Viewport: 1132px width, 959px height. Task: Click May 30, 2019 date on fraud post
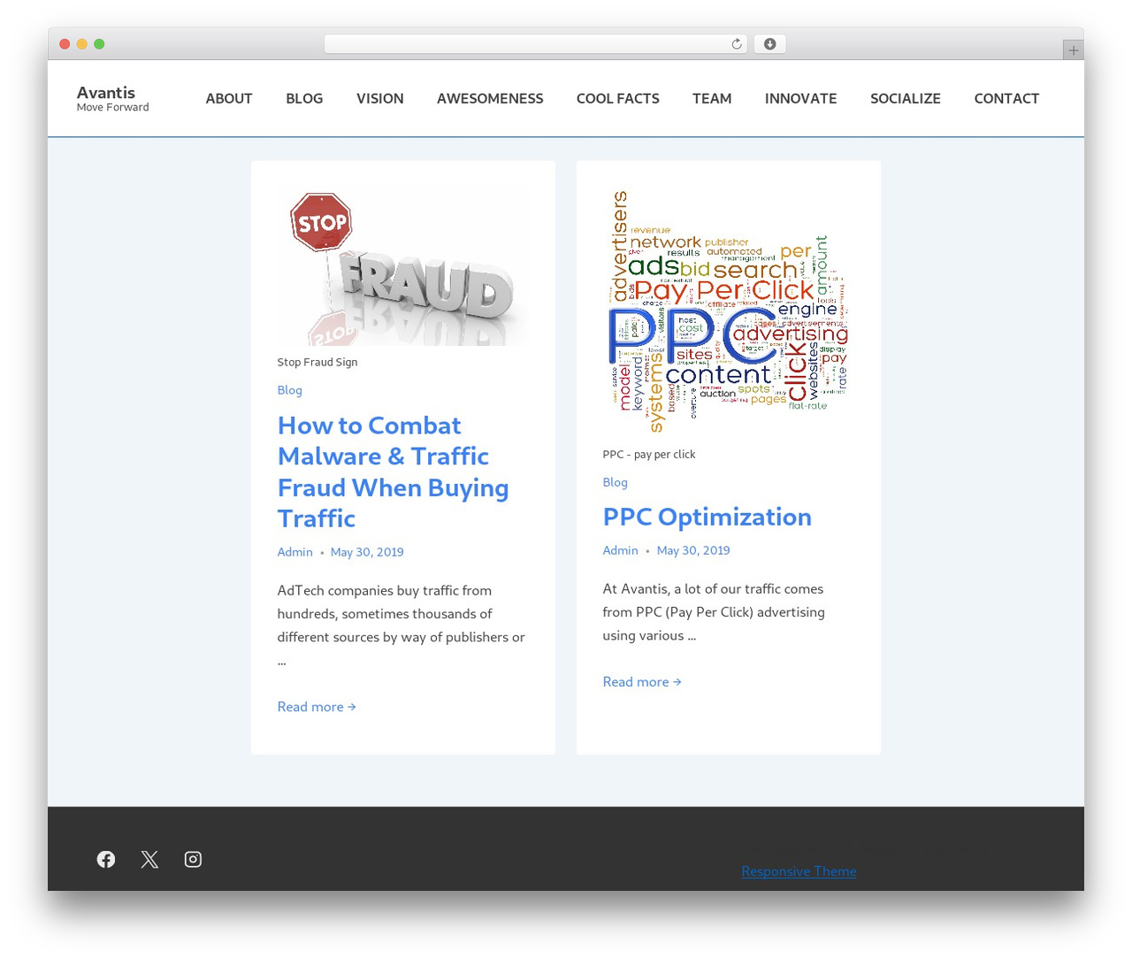pyautogui.click(x=367, y=552)
